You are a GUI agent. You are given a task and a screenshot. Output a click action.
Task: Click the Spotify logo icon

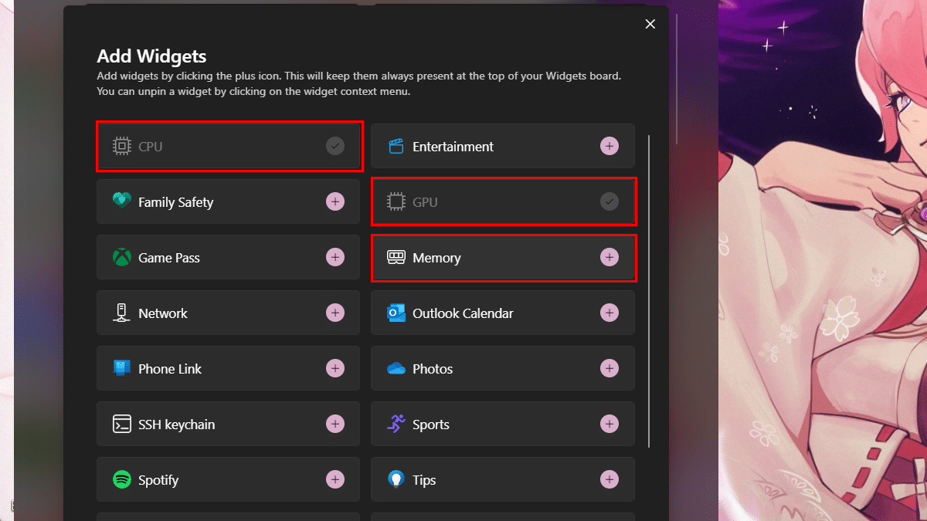click(x=122, y=479)
